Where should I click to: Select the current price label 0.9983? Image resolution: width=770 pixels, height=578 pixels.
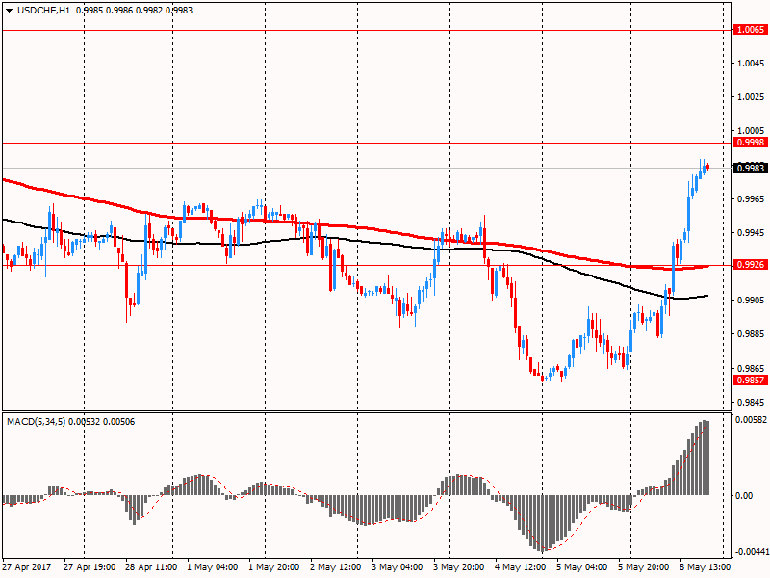click(751, 168)
